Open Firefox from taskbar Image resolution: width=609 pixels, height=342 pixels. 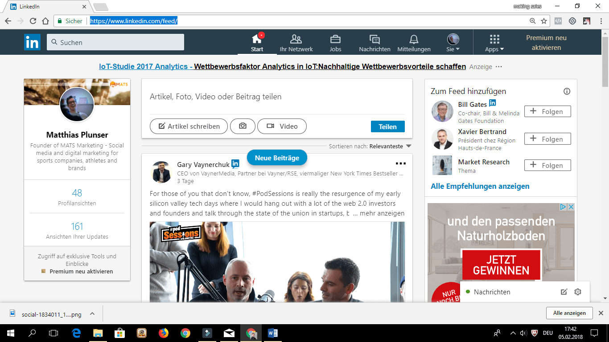point(164,333)
